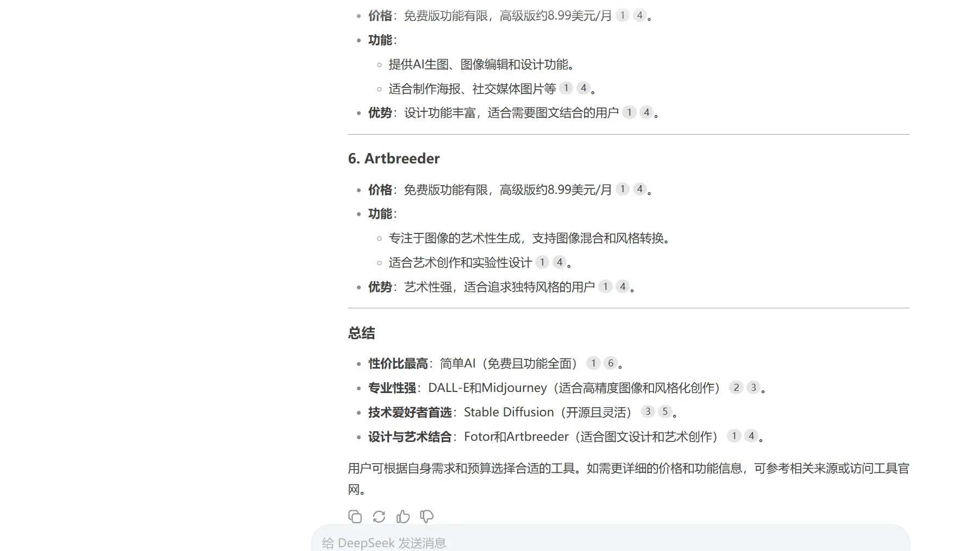The image size is (961, 551).
Task: Open citation 5 on 技术爱好者首选 line
Action: (x=665, y=411)
